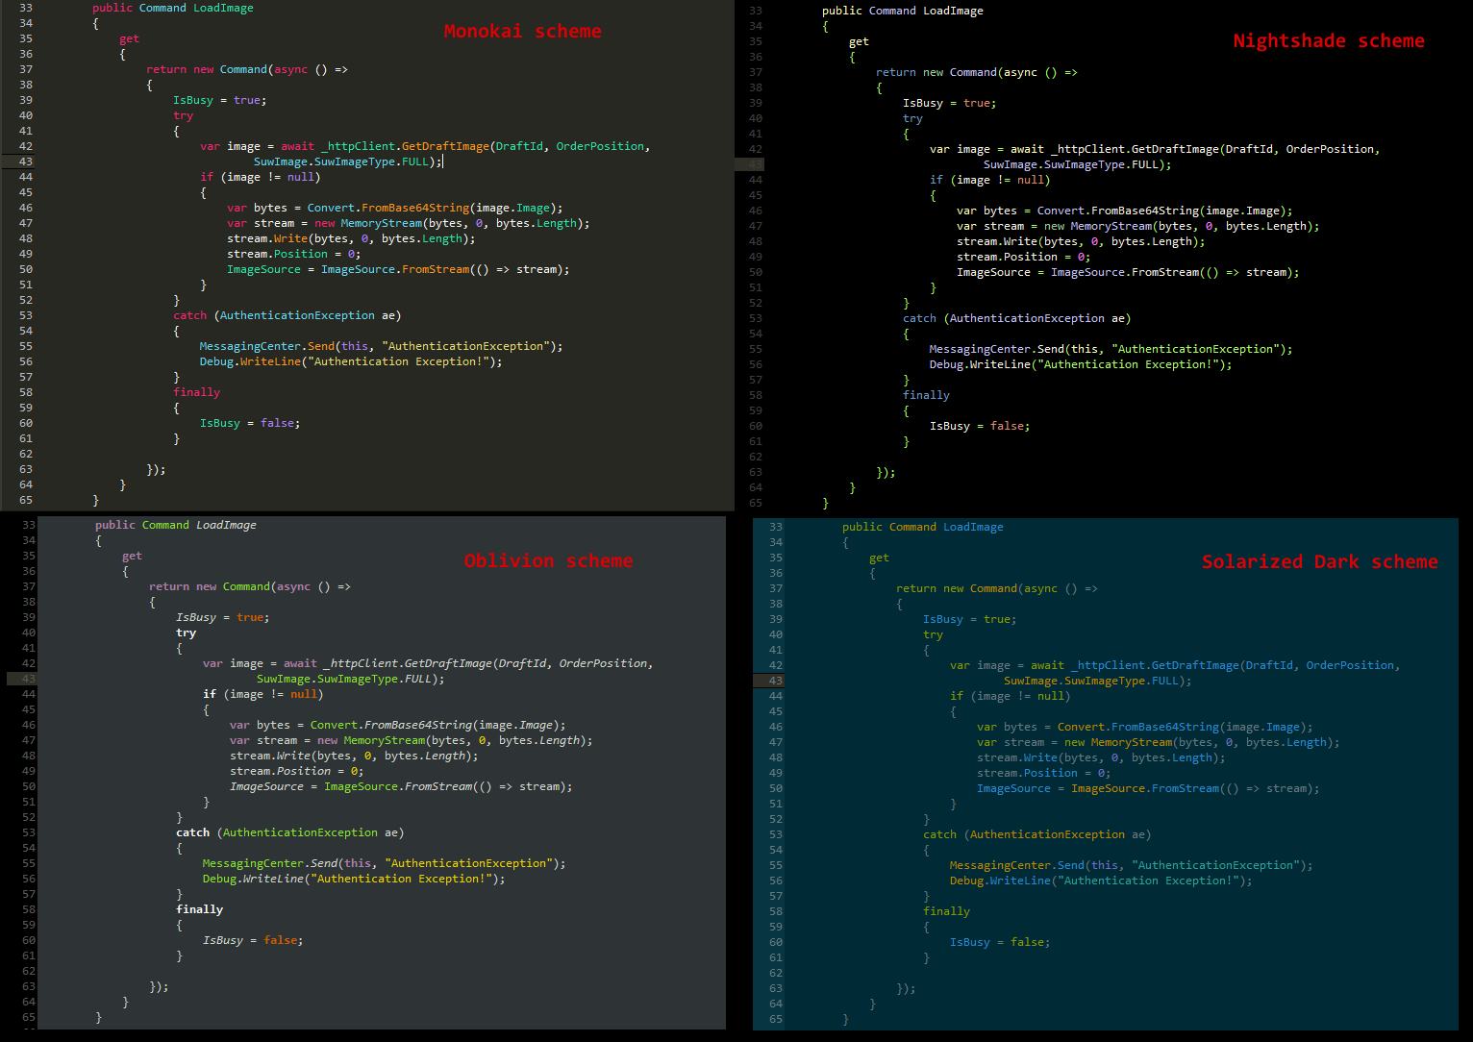Click 'ImageSource.FromStream' call in Nightshade pane

point(1125,272)
